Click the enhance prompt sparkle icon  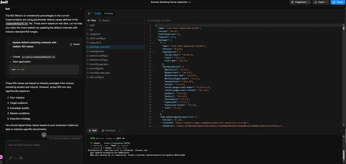coord(16,158)
